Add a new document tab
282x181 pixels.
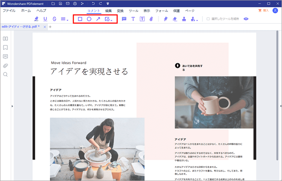(x=50, y=27)
